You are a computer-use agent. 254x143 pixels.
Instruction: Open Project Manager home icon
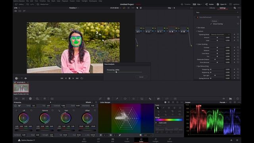pyautogui.click(x=231, y=140)
